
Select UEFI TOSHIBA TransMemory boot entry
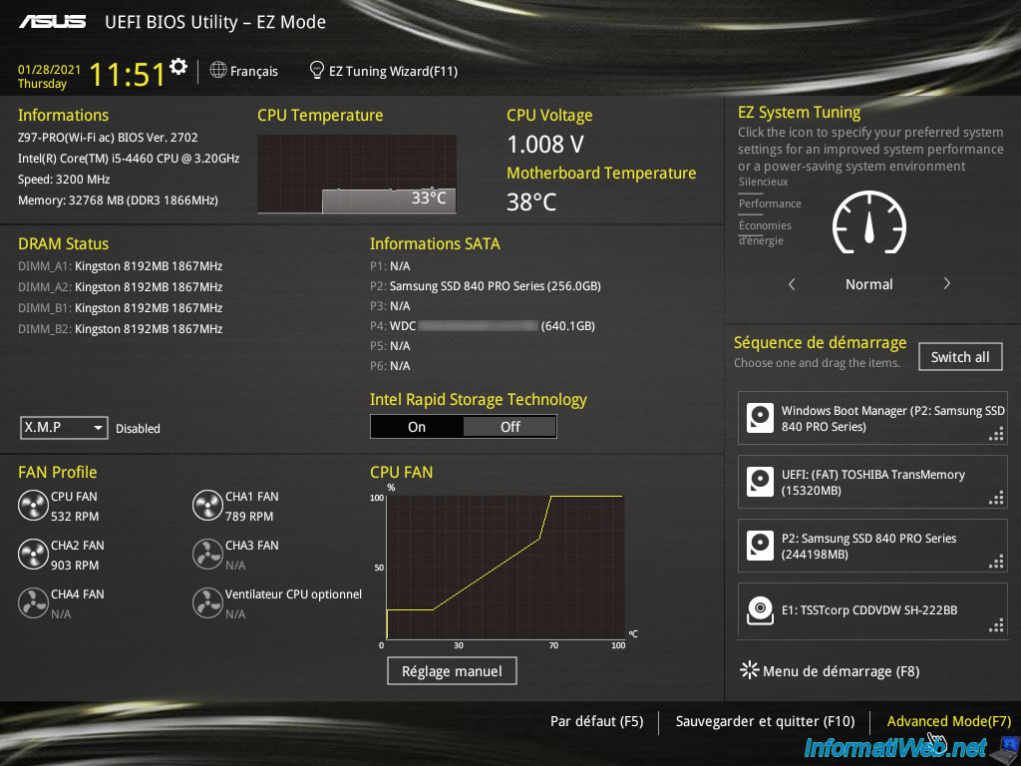pyautogui.click(x=872, y=482)
